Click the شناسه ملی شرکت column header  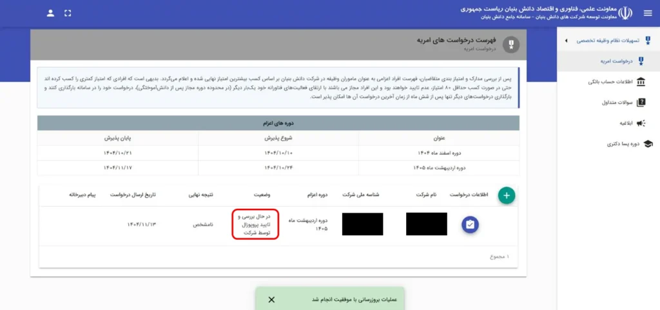[x=362, y=195]
